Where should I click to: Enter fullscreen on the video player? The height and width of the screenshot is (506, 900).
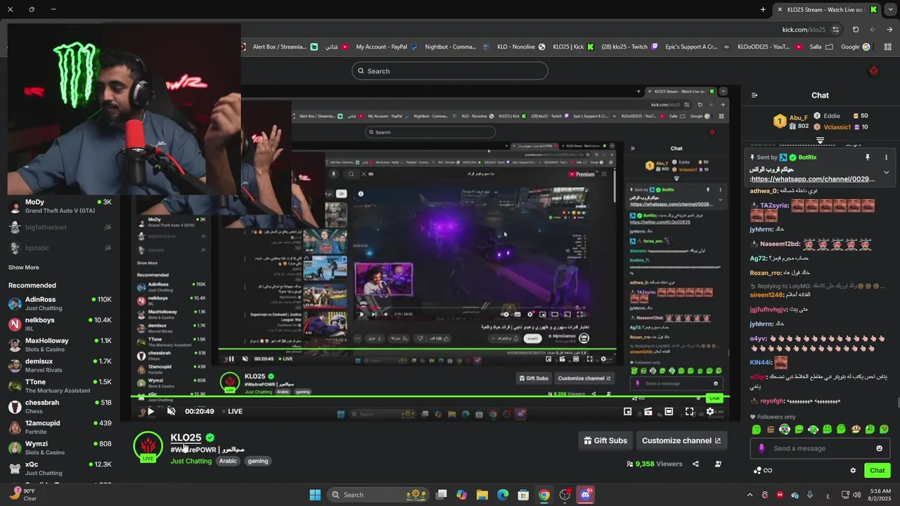point(690,411)
